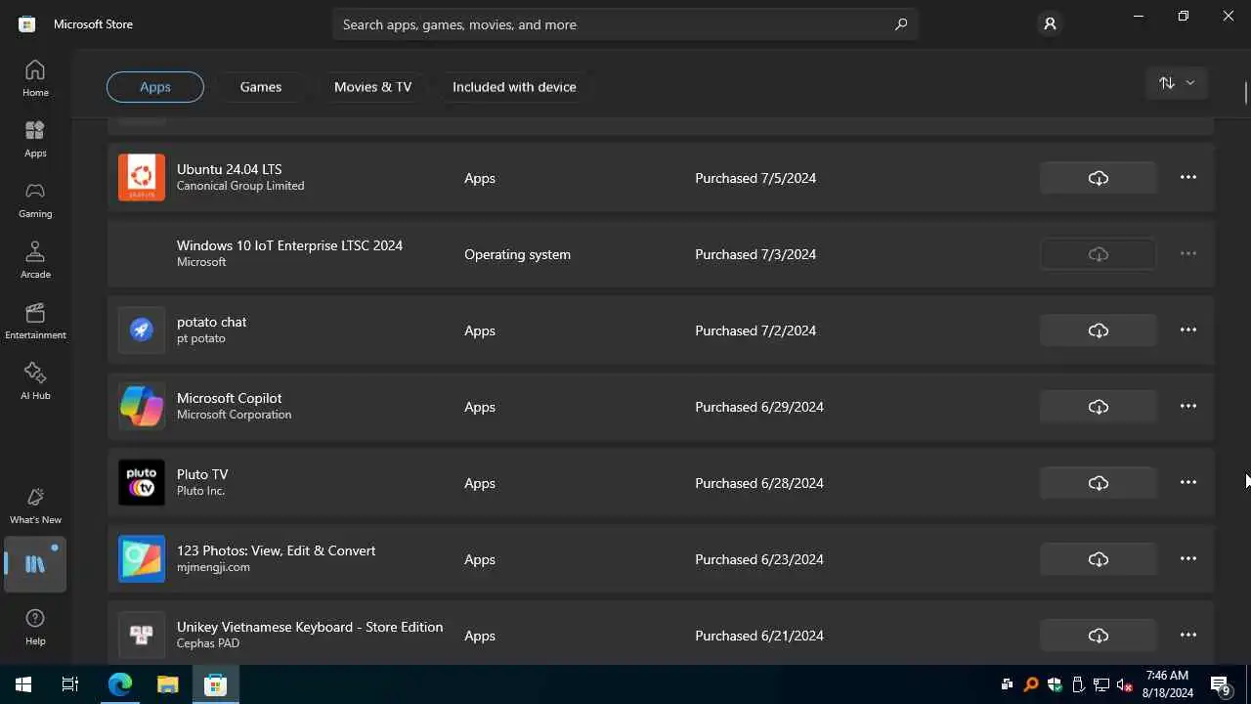Download Ubuntu 24.04 LTS via cloud icon
This screenshot has width=1251, height=704.
(1099, 178)
